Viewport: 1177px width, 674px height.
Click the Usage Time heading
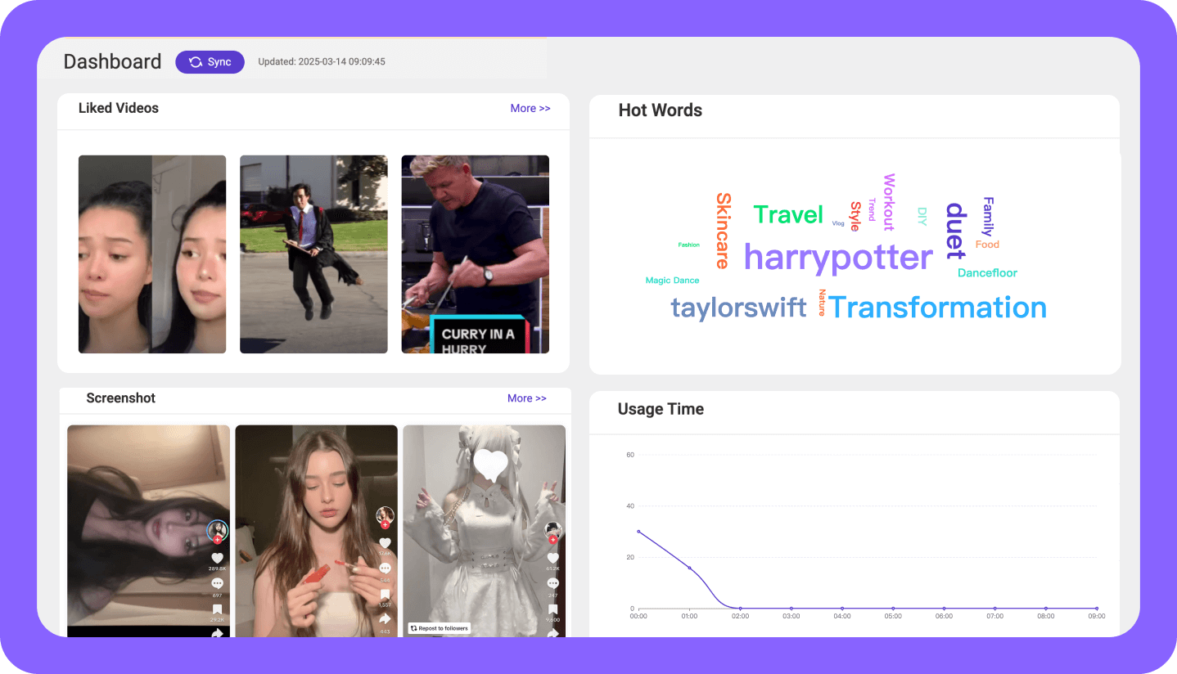[661, 409]
